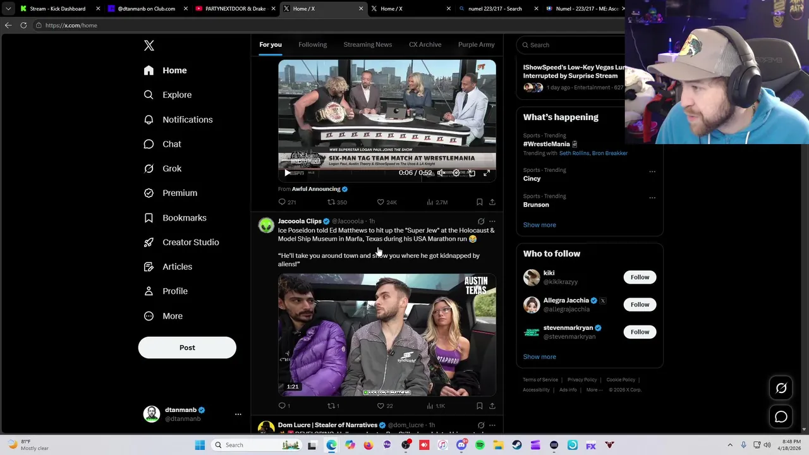Reload the page in browser toolbar
This screenshot has height=455, width=809.
(x=23, y=25)
